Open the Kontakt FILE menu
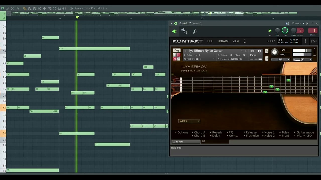 coord(210,41)
